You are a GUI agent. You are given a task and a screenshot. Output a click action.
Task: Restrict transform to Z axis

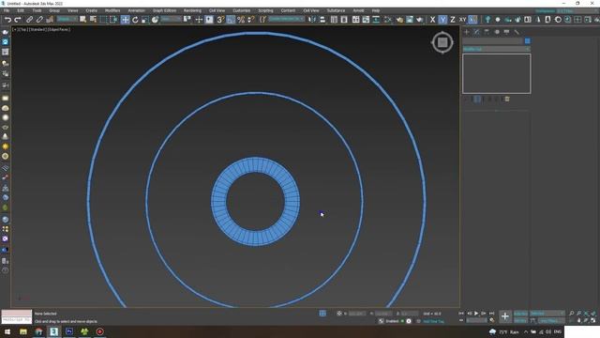tap(453, 20)
